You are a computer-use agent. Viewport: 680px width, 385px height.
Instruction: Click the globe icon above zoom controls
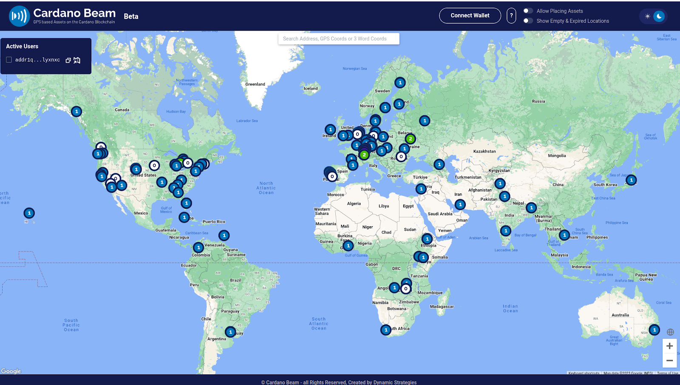(x=670, y=332)
